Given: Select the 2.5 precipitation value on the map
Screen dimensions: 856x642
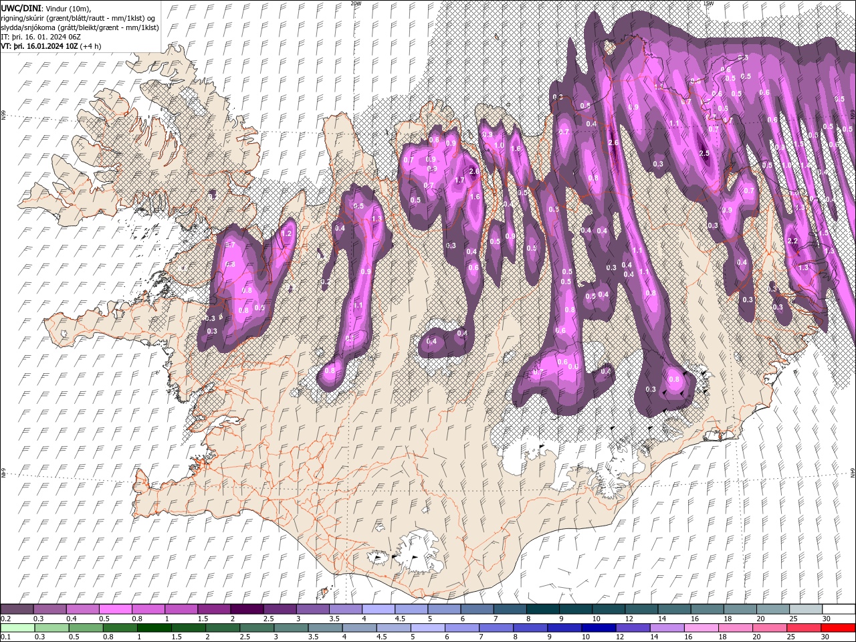Looking at the screenshot, I should click(704, 153).
